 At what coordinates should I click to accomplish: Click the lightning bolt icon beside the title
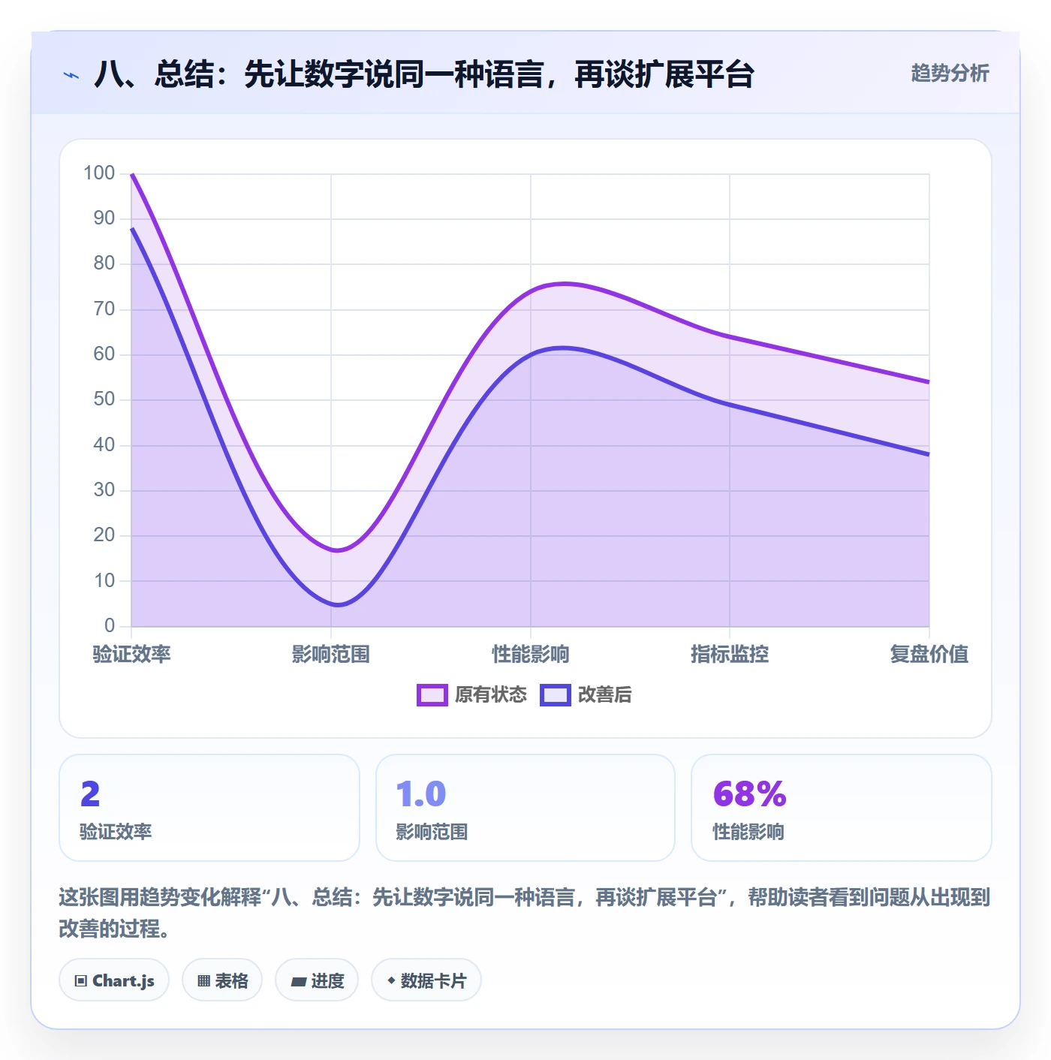pos(71,75)
